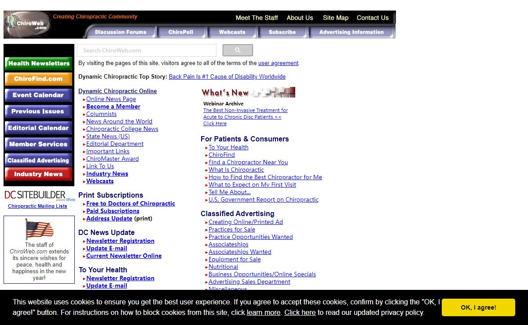Viewport: 528px width, 325px height.
Task: Open Member Services sidebar button
Action: (x=39, y=144)
